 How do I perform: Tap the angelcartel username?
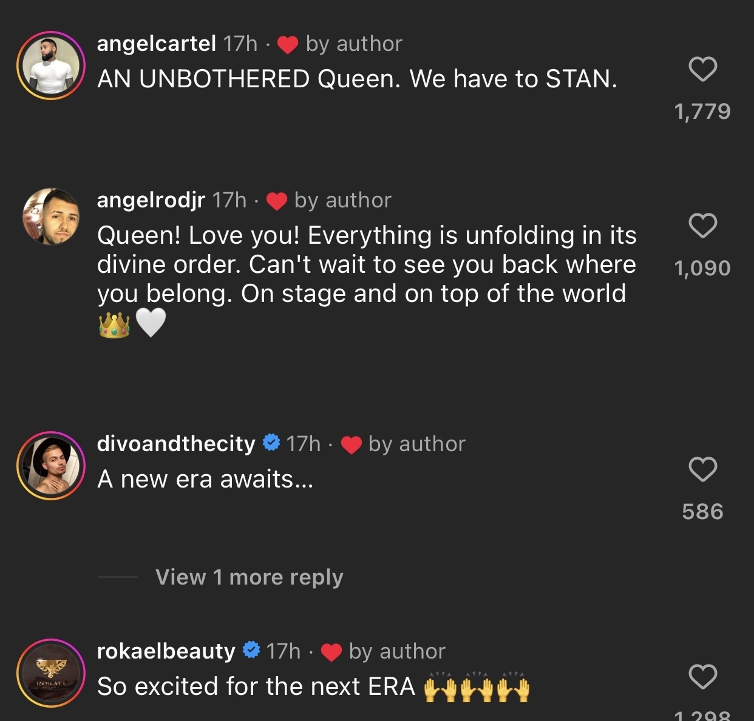157,44
